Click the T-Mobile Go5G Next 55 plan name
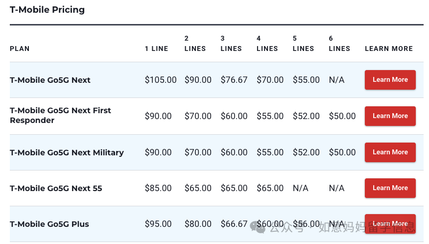429x244 pixels. click(x=56, y=189)
